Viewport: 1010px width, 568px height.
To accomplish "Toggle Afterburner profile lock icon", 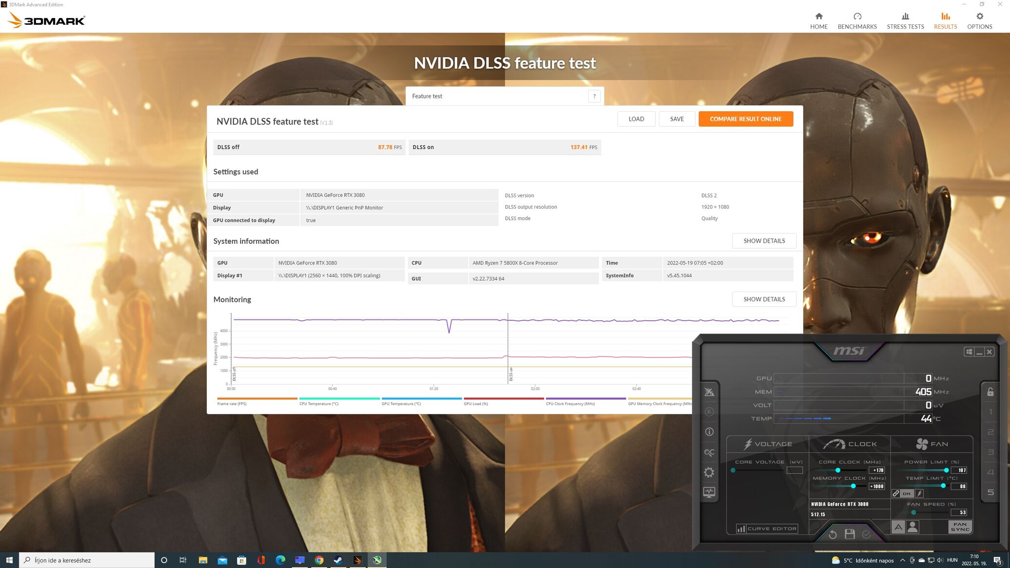I will [x=990, y=392].
